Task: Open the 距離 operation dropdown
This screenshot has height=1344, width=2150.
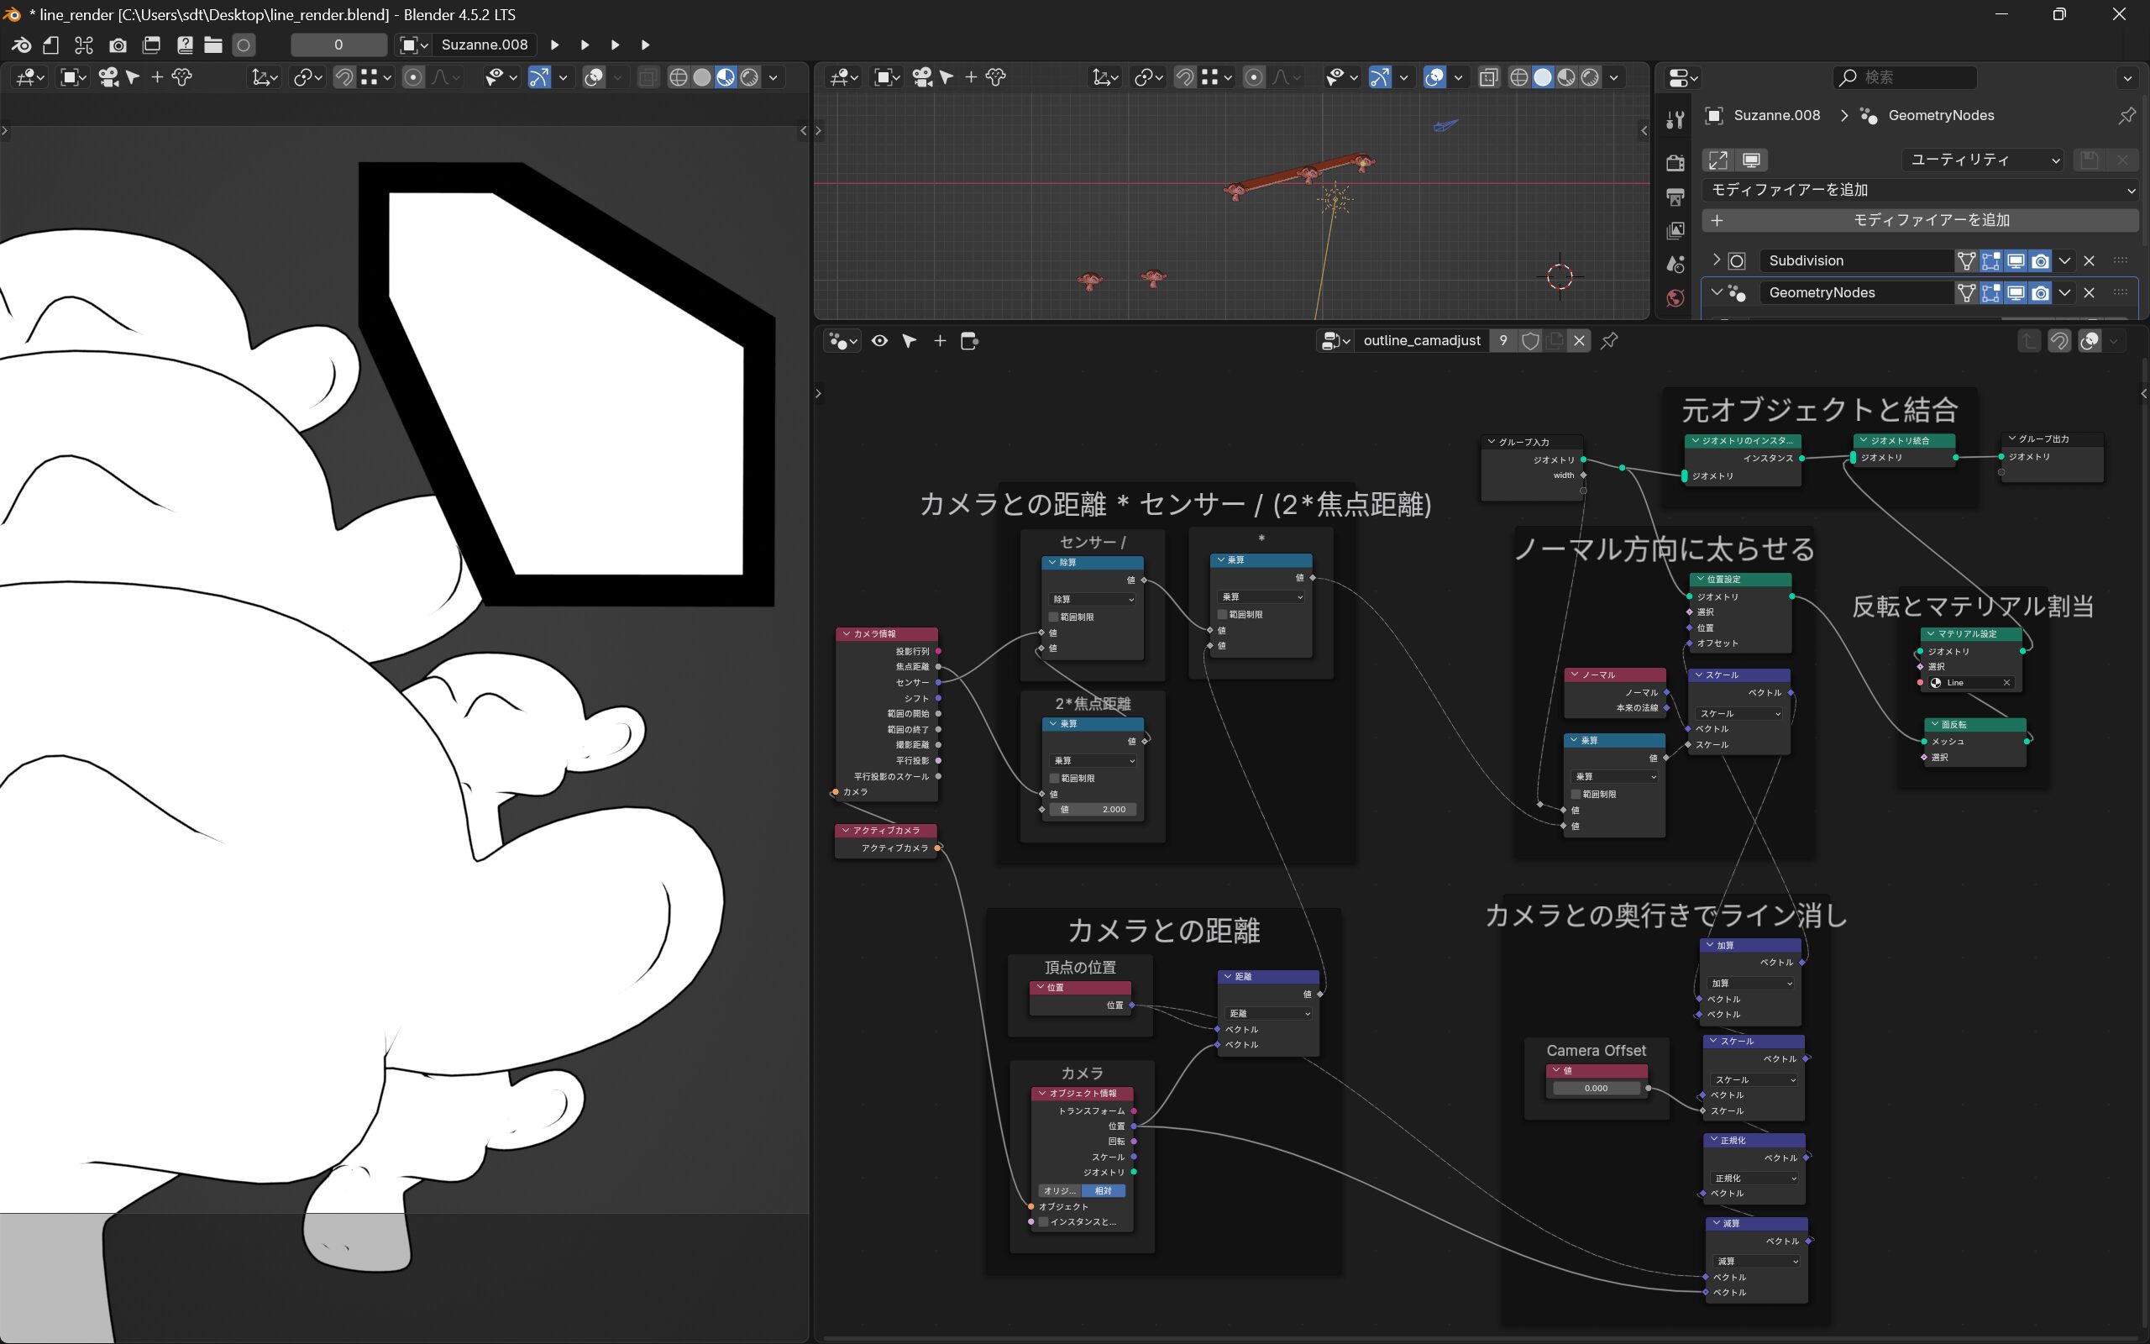Action: 1269,1013
